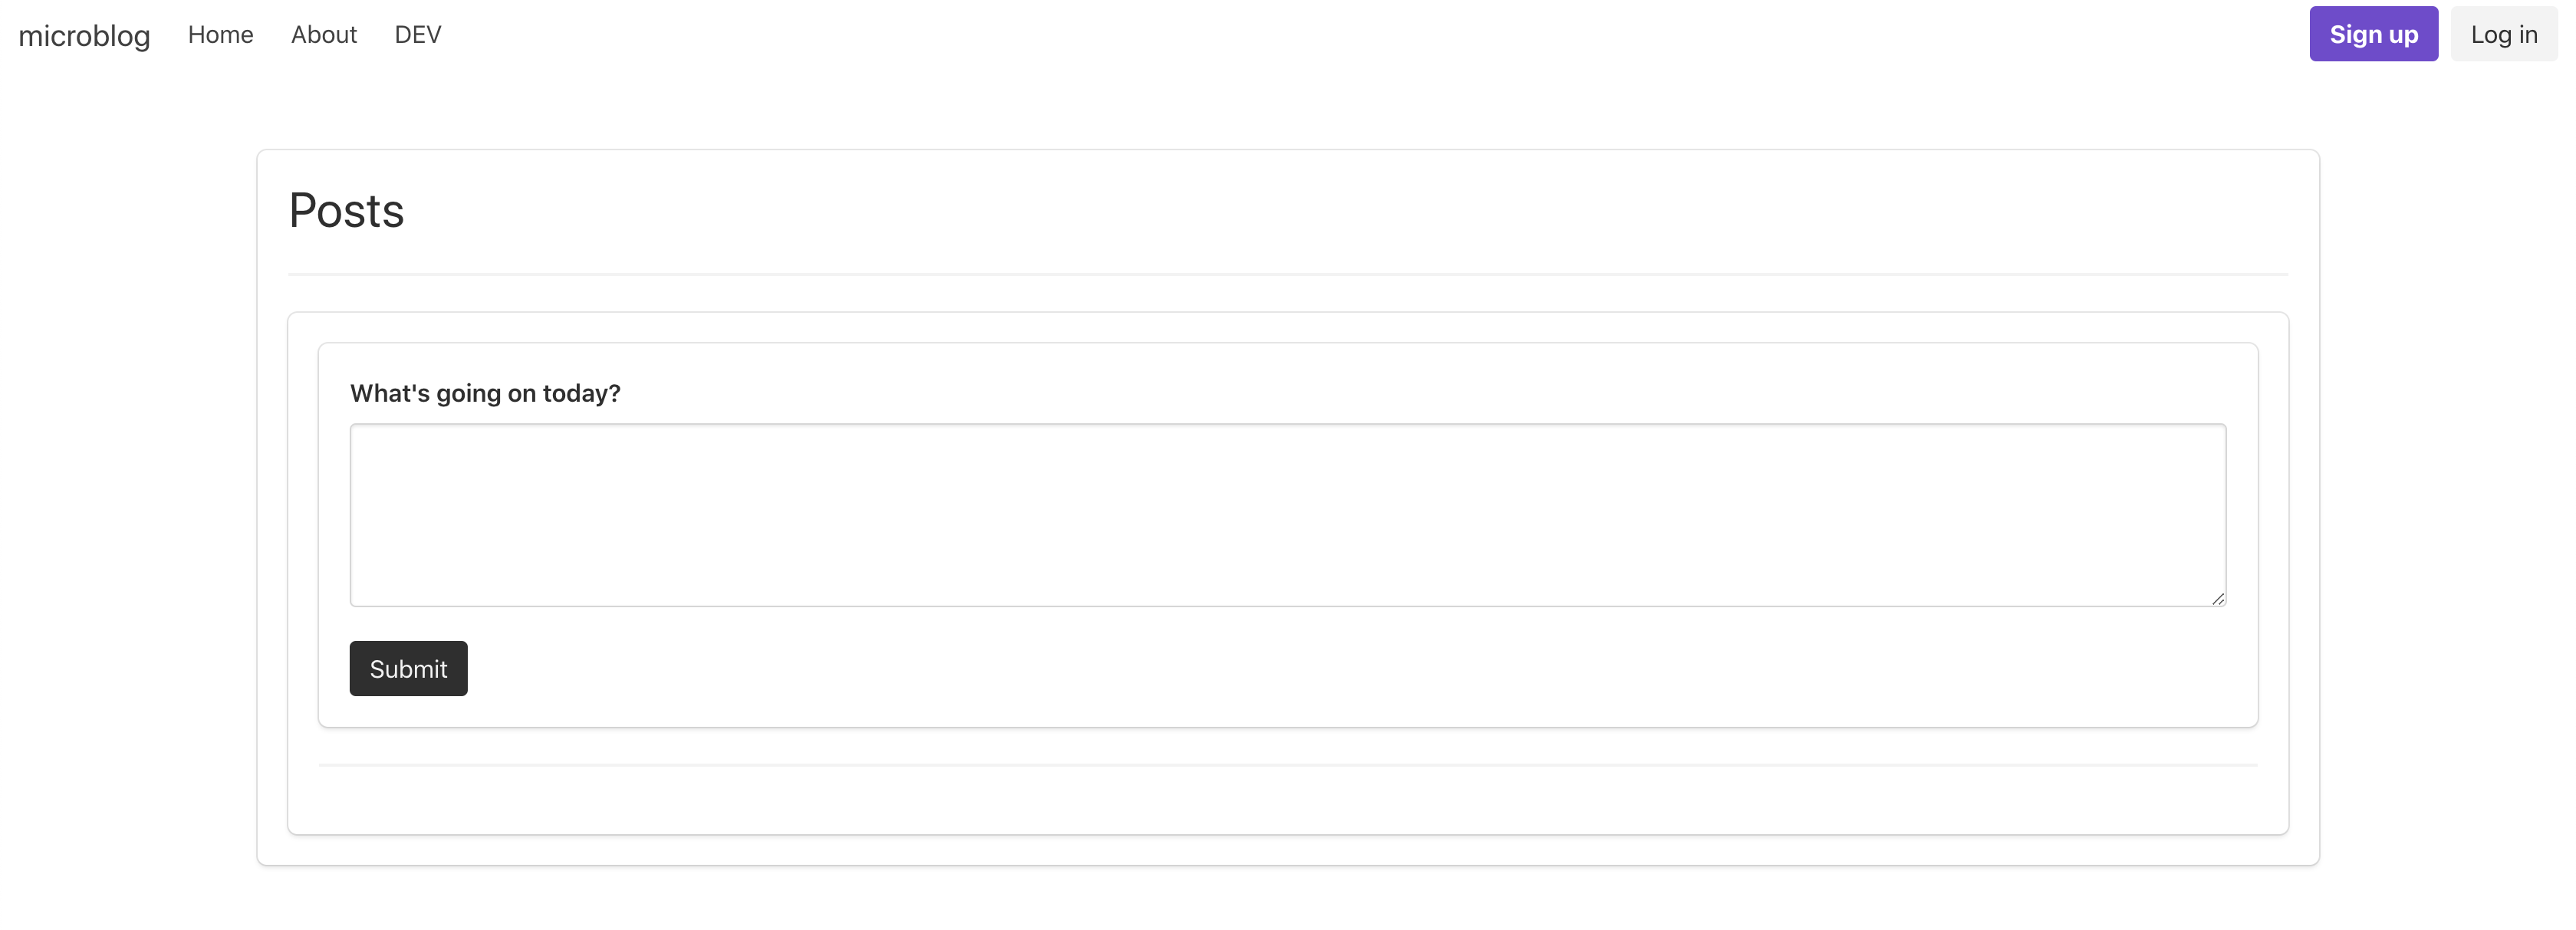The height and width of the screenshot is (930, 2576).
Task: Start registration with the Sign up button
Action: click(2372, 34)
